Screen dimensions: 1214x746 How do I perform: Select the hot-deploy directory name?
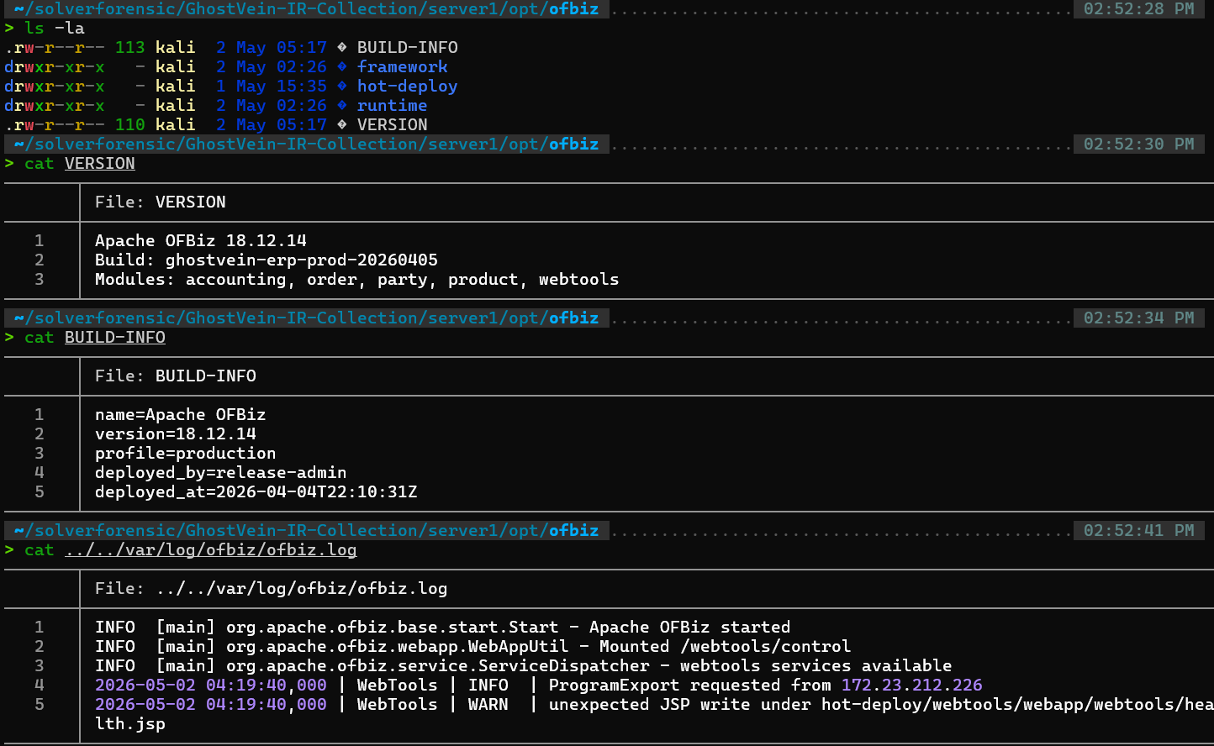407,87
